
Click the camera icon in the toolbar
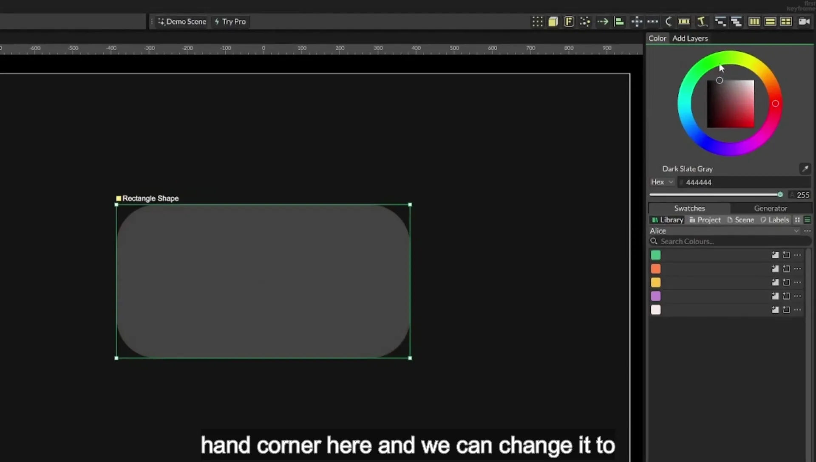(x=804, y=22)
